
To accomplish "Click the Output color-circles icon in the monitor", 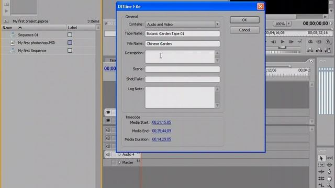I will point(328,42).
